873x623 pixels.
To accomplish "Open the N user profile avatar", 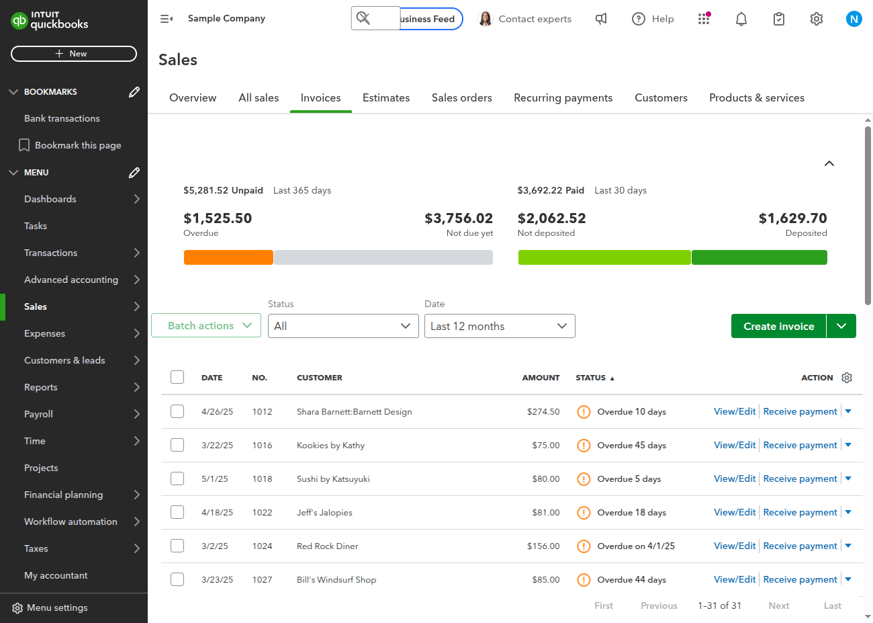I will [854, 19].
